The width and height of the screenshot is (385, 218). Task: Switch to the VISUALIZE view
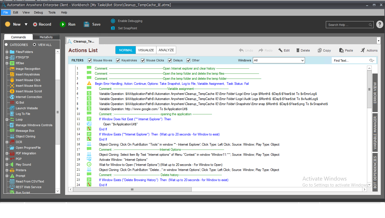point(146,50)
